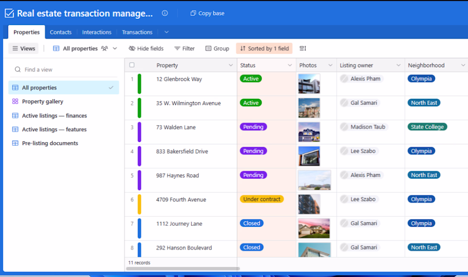This screenshot has width=468, height=277.
Task: Click the search magnifier in Find a view
Action: coord(18,69)
